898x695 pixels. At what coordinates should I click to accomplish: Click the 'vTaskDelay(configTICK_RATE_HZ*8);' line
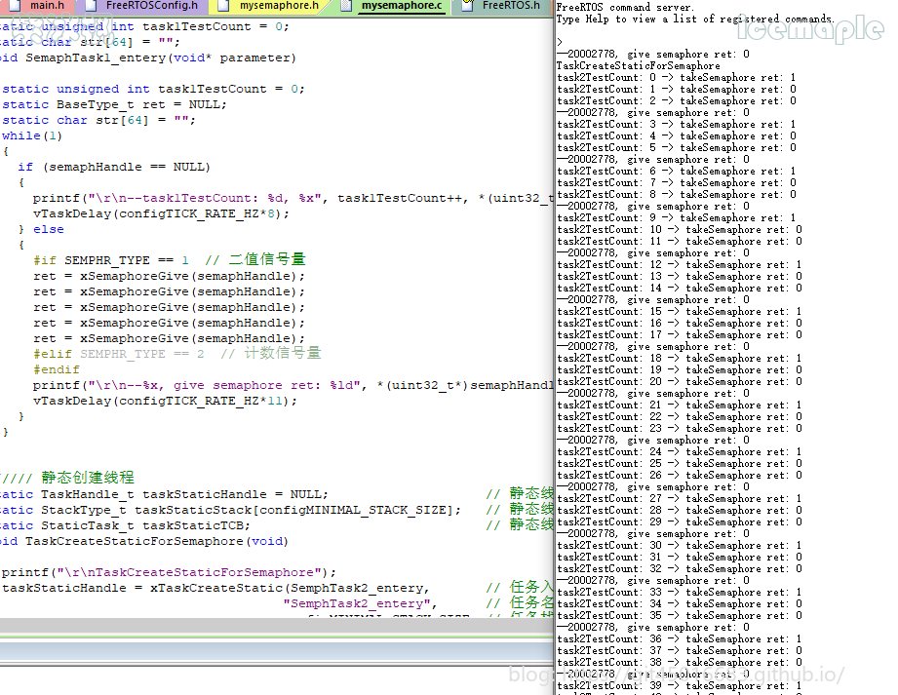(162, 213)
